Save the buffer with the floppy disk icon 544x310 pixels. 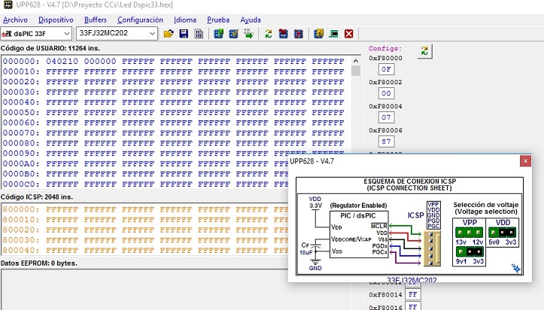(x=184, y=34)
